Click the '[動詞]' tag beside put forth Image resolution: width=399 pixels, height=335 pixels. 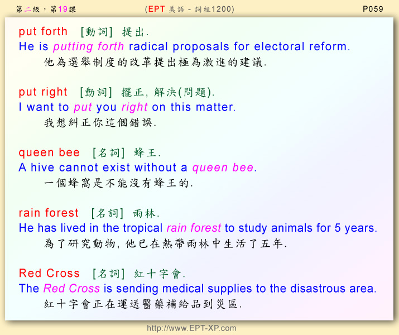coord(97,32)
